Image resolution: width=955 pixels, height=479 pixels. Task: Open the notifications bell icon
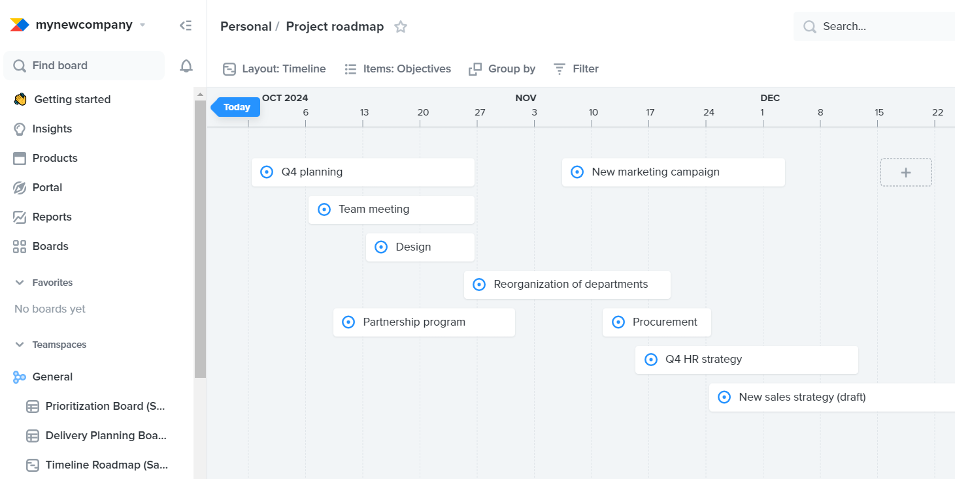(x=186, y=65)
